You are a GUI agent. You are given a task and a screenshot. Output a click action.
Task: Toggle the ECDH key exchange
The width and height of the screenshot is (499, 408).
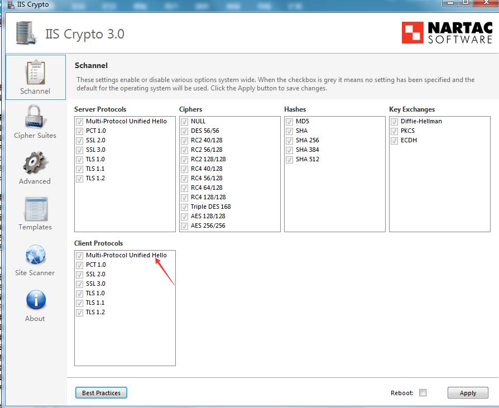coord(394,140)
